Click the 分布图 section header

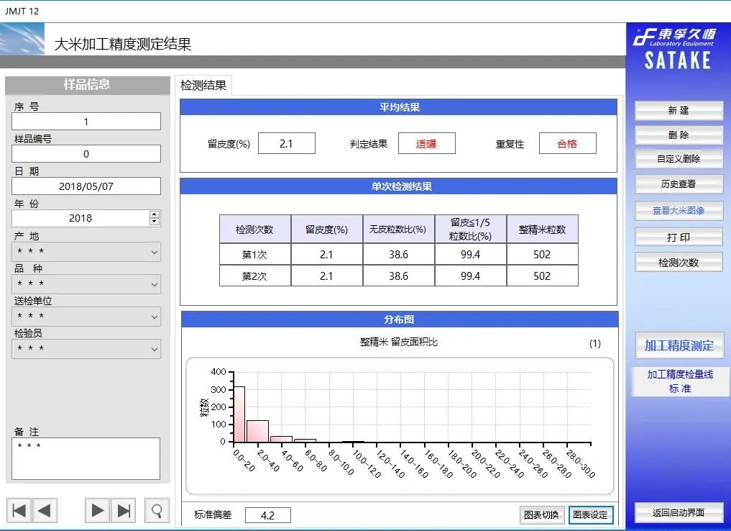click(x=400, y=319)
